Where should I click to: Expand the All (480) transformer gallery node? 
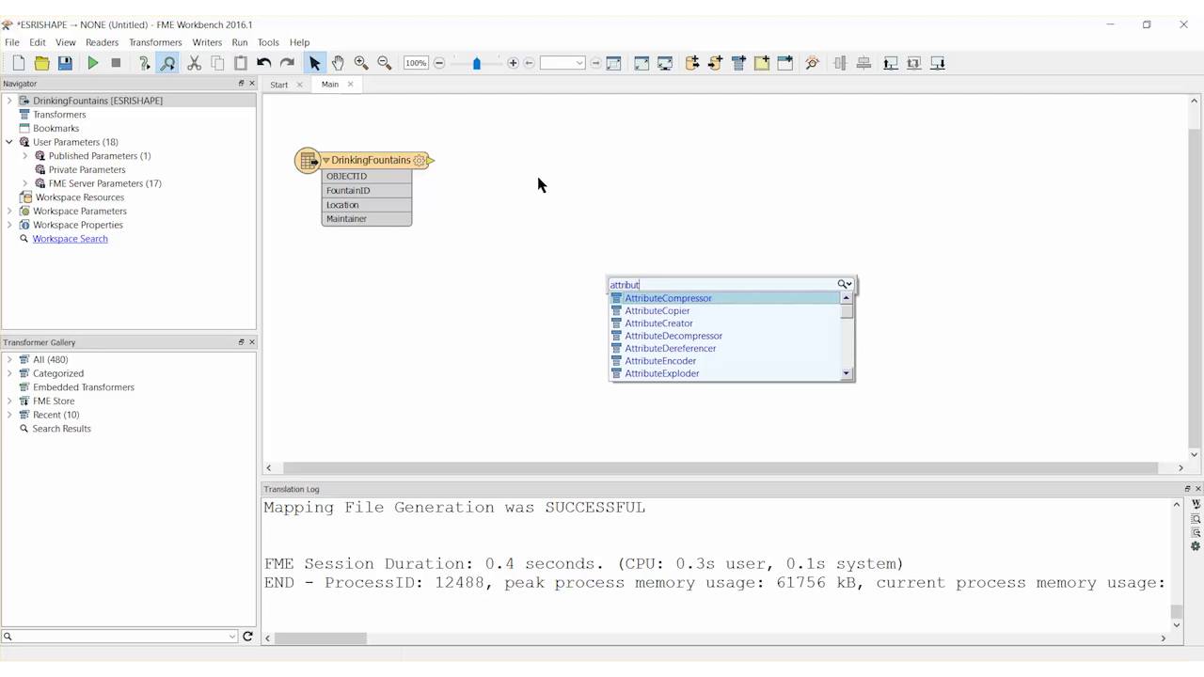click(9, 359)
